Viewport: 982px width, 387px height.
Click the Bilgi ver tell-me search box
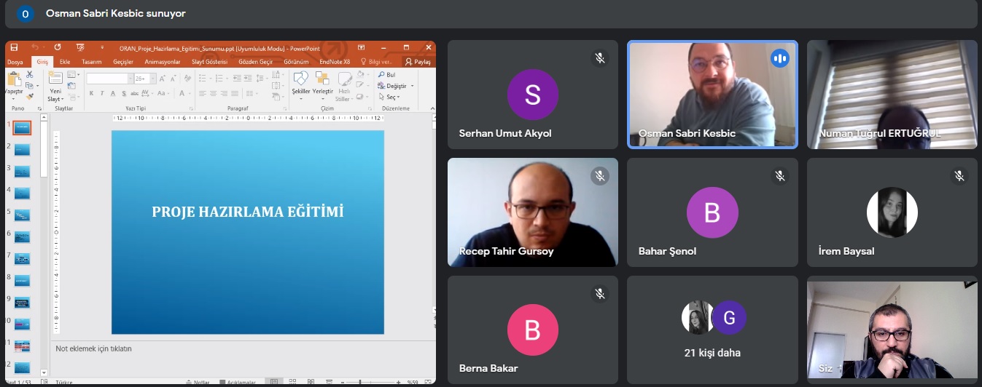376,62
